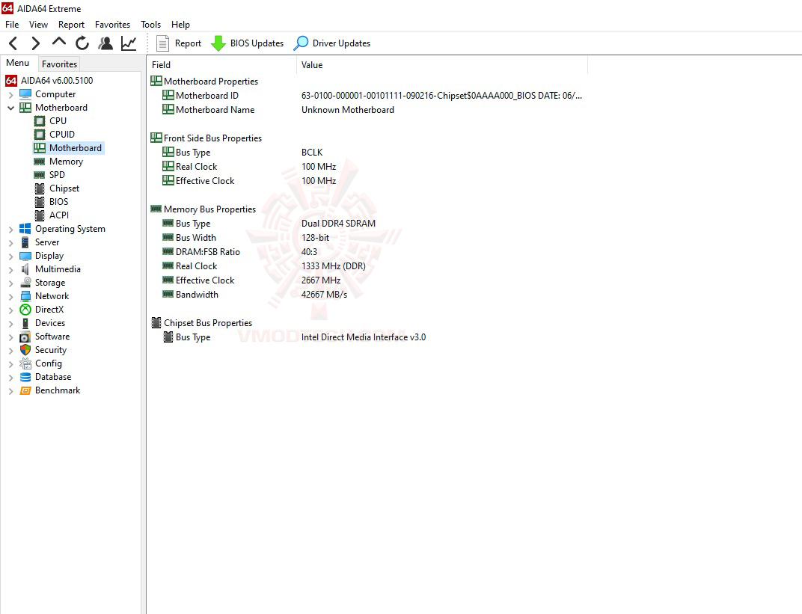802x614 pixels.
Task: Switch to the Favorites tab
Action: click(x=58, y=64)
